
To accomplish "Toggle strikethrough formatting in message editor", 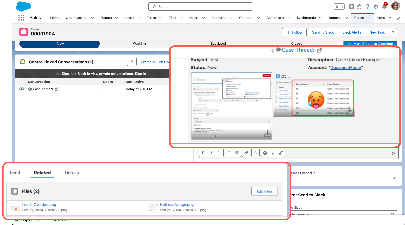I will pyautogui.click(x=219, y=153).
